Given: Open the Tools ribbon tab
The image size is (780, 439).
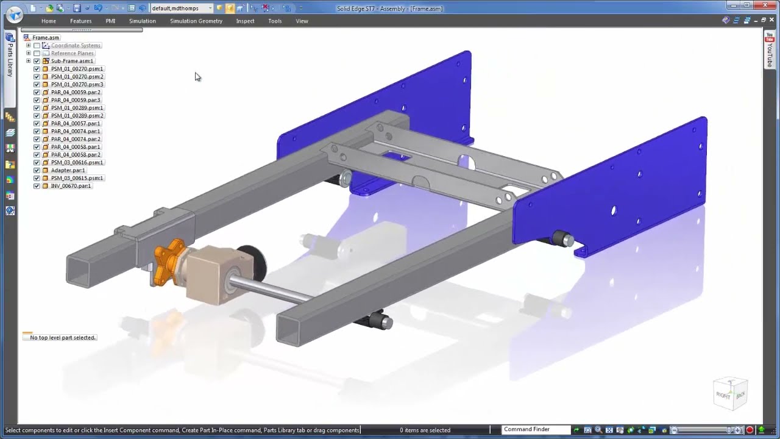Looking at the screenshot, I should (275, 21).
